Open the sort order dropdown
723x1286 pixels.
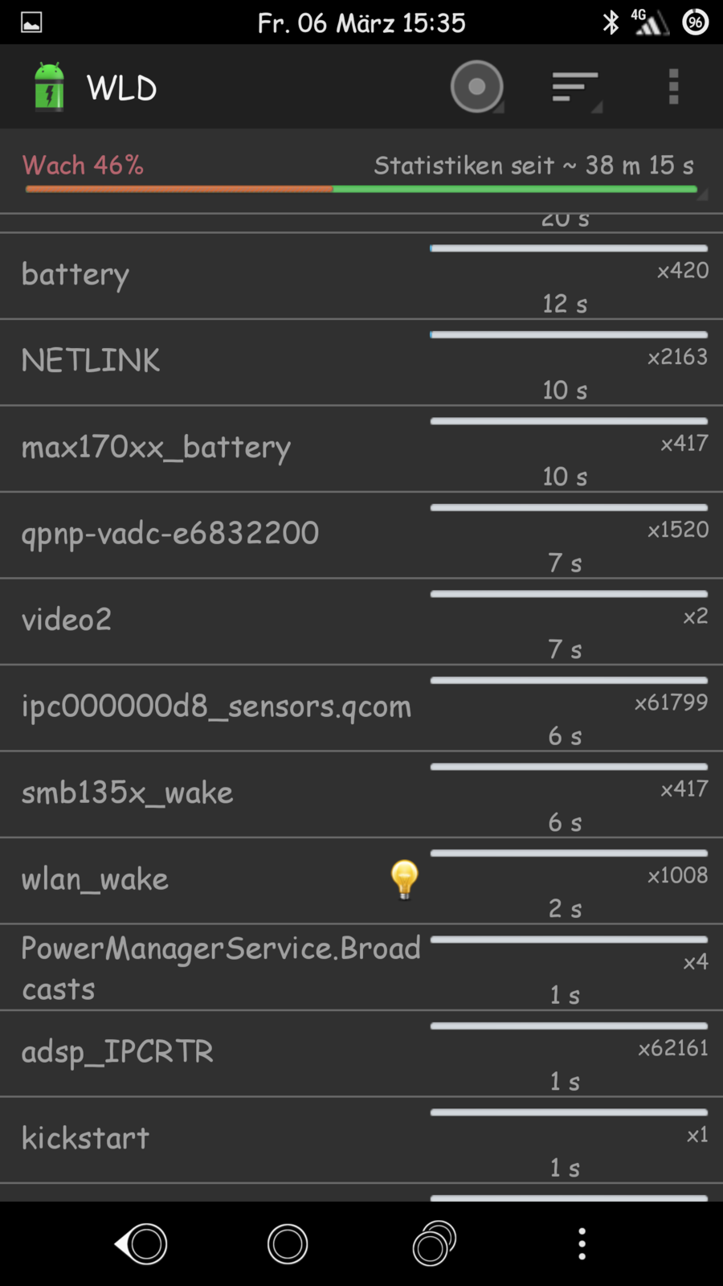pos(575,87)
